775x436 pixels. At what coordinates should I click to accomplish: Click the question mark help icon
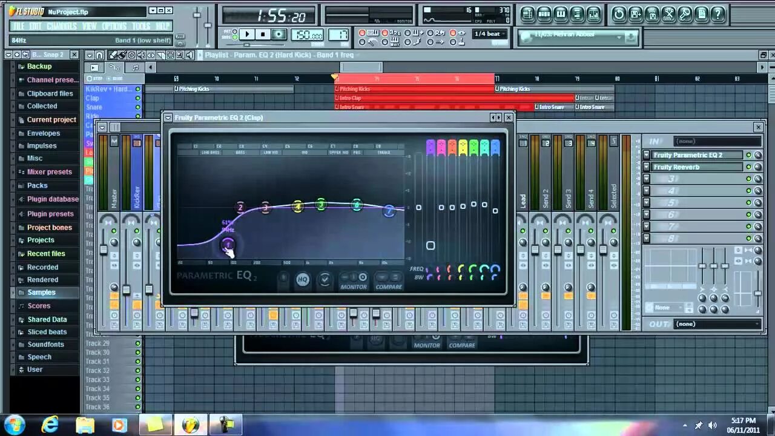pyautogui.click(x=717, y=14)
